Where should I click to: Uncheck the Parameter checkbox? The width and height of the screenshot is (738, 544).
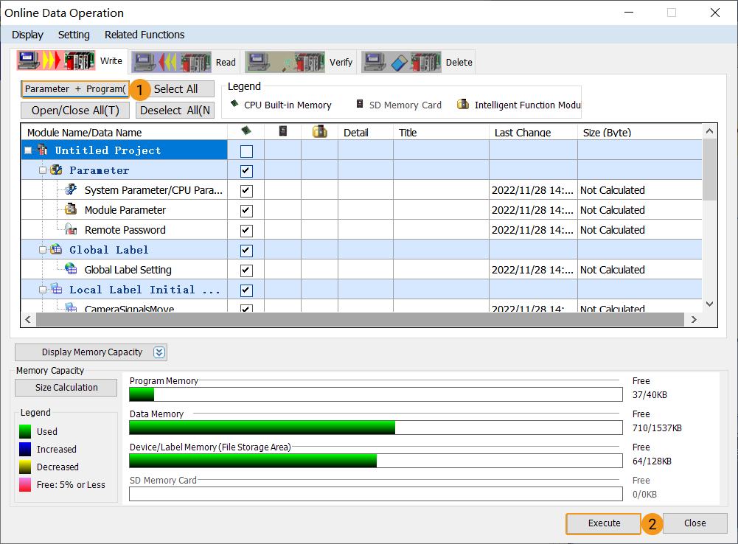click(x=245, y=170)
